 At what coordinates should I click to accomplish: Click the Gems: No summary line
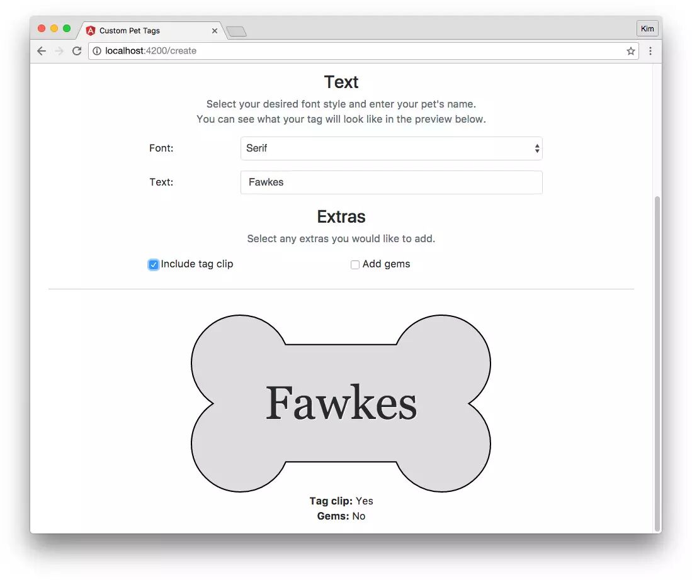pyautogui.click(x=341, y=516)
